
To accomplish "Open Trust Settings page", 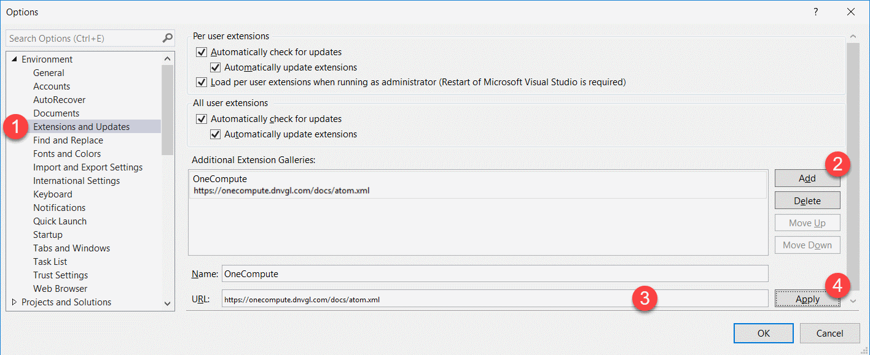I will (60, 275).
